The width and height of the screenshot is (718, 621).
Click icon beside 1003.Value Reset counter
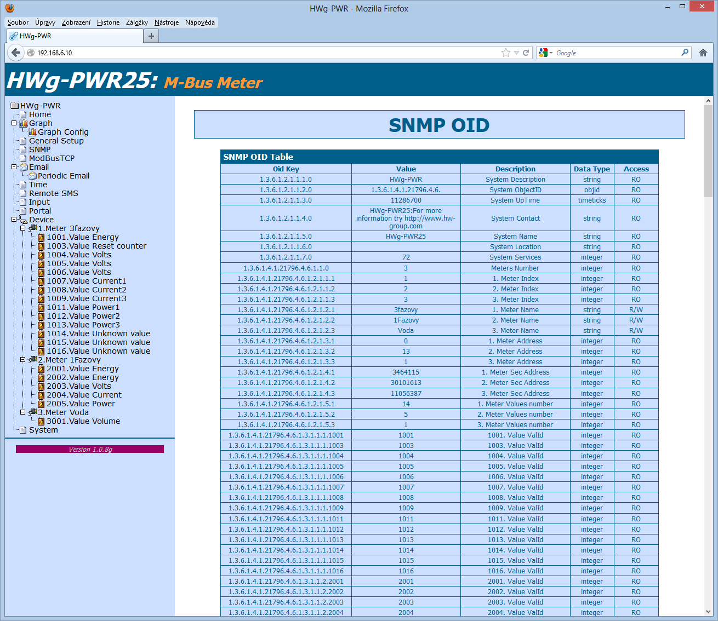coord(41,246)
